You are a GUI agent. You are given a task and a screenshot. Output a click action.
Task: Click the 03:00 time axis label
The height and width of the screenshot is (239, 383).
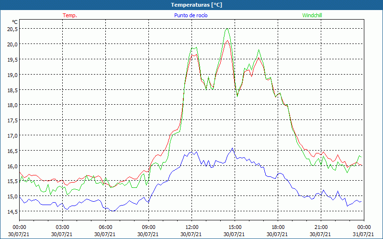(62, 228)
